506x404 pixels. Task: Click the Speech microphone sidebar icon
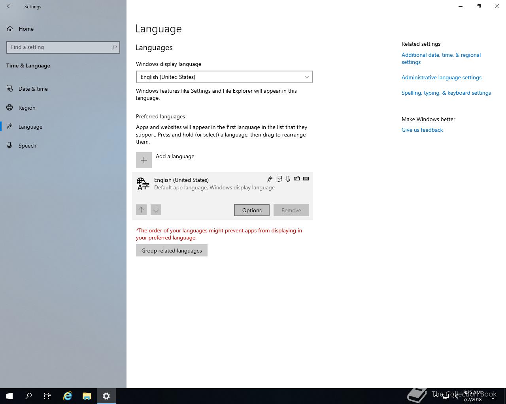click(x=9, y=146)
